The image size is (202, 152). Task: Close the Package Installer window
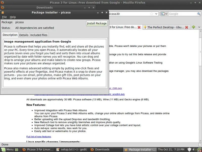coord(106,12)
